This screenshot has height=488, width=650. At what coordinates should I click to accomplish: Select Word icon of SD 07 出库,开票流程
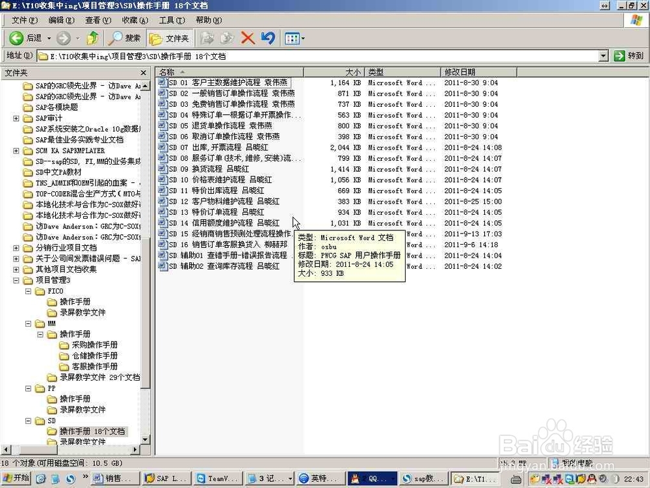tap(162, 147)
